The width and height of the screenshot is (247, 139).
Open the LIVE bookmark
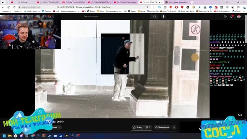click(x=56, y=11)
